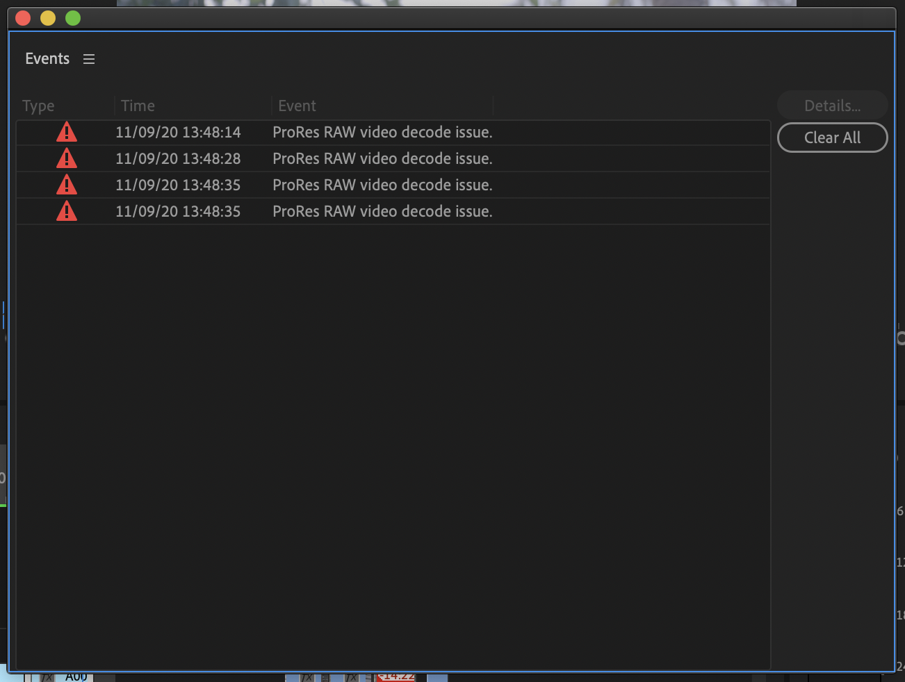Open the Events panel hamburger menu
905x682 pixels.
[x=89, y=59]
